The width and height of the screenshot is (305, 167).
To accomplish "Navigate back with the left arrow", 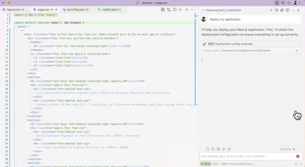I will [180, 10].
